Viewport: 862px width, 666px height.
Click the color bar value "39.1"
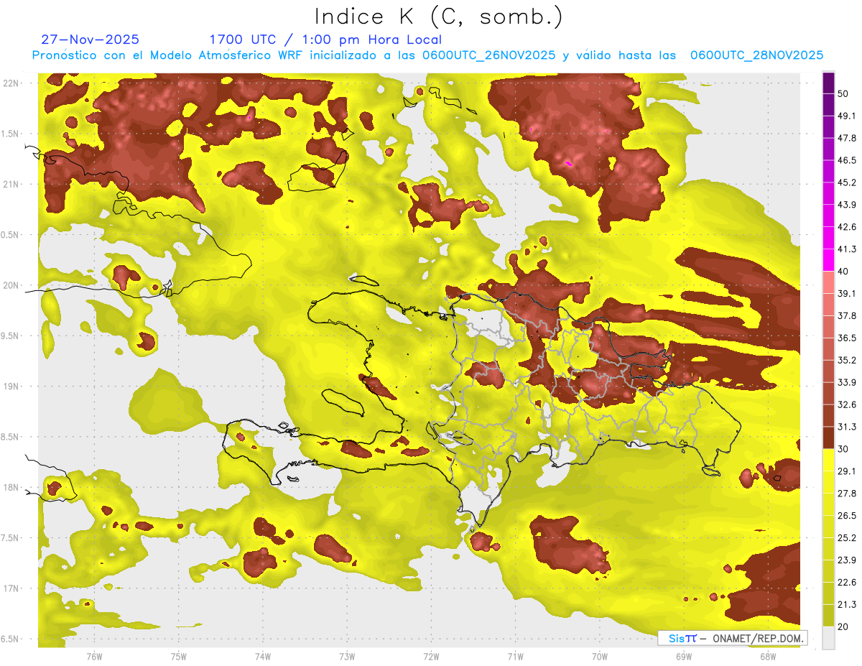846,293
